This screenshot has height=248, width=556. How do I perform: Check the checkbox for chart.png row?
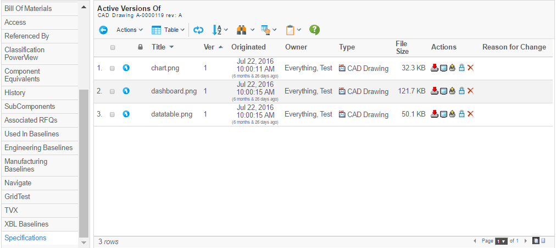112,69
